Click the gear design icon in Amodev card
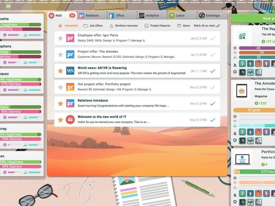The image size is (275, 206). pyautogui.click(x=235, y=116)
